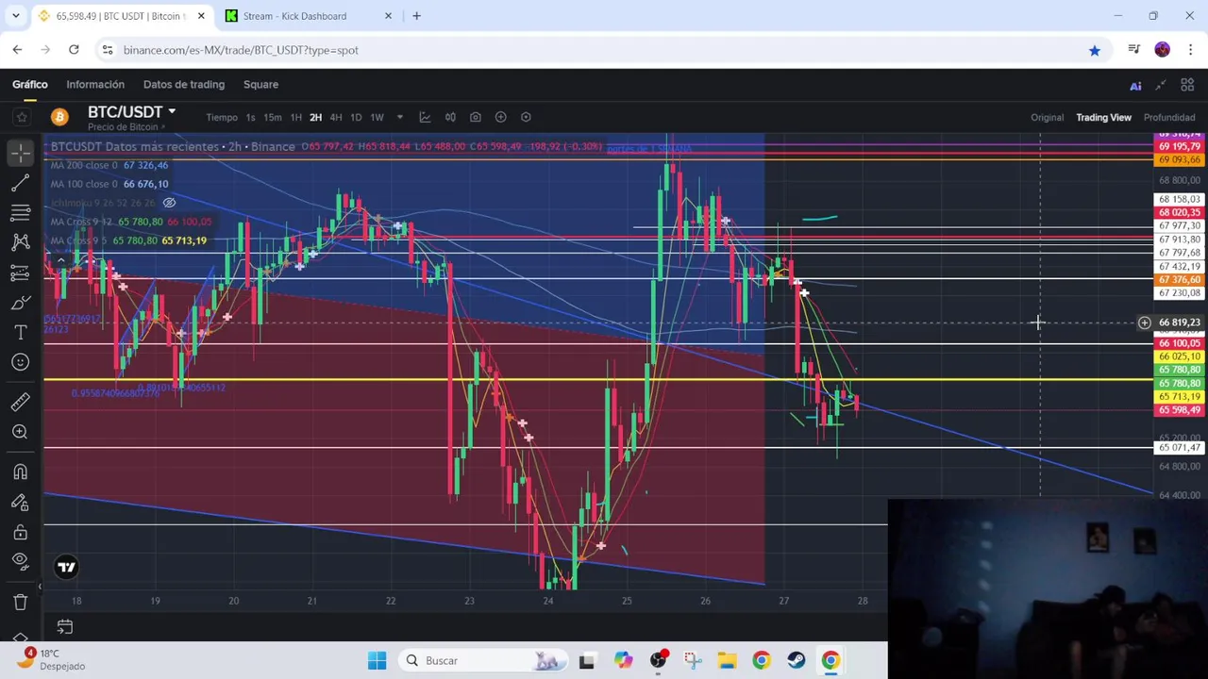Screen dimensions: 1208x679
Task: Collapse the drawing toolbar side arrow
Action: click(x=40, y=587)
